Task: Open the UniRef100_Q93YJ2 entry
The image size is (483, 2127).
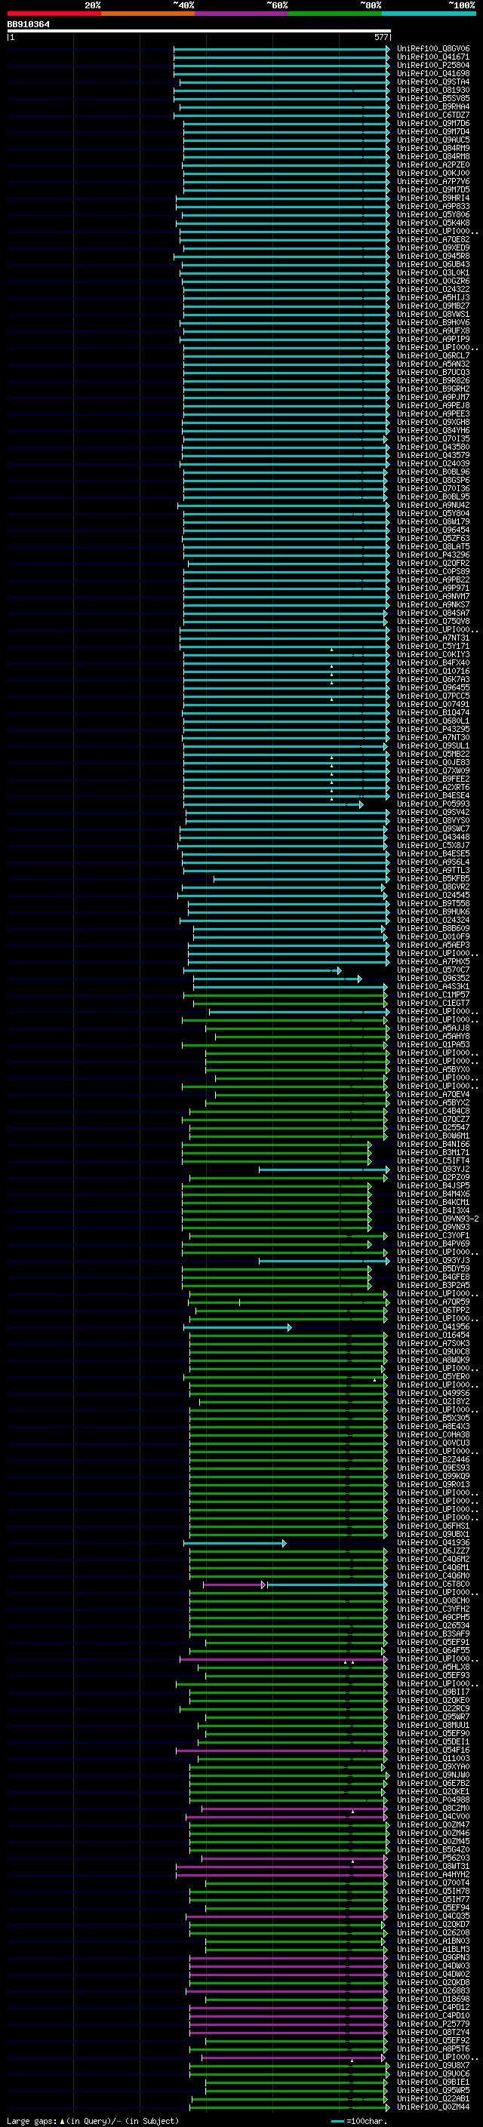Action: [x=432, y=1170]
